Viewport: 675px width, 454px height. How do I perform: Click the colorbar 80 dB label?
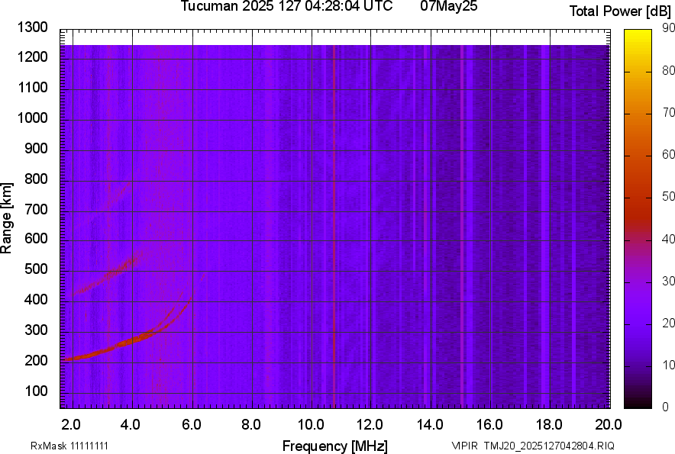(x=668, y=70)
